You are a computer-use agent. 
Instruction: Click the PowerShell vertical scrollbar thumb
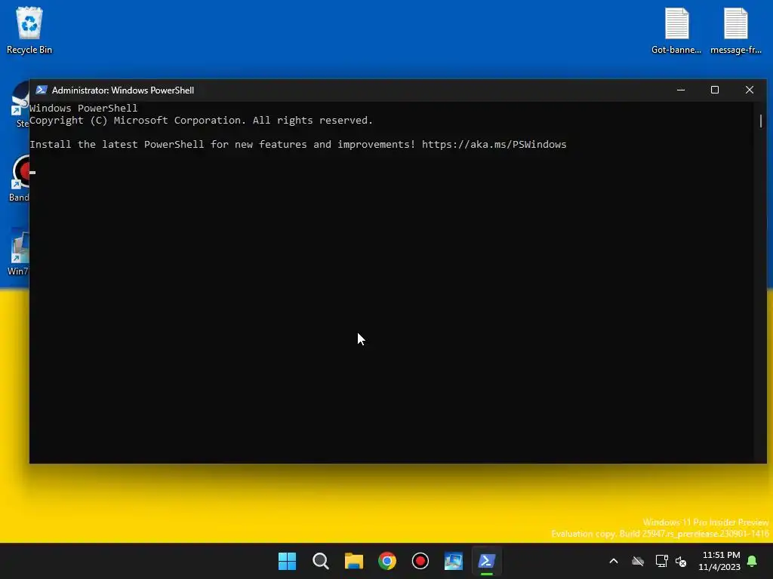pos(761,121)
